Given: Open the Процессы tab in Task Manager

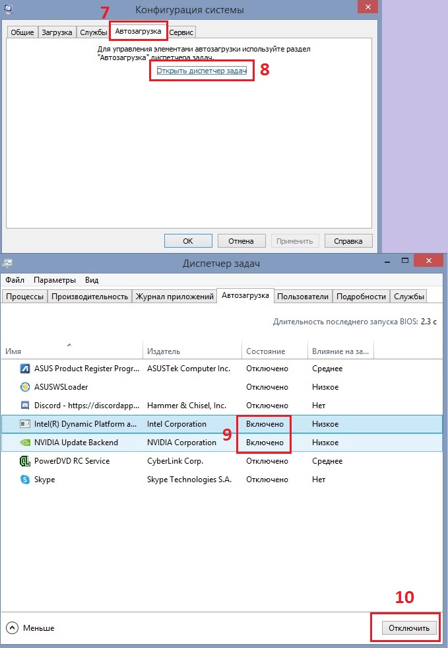Looking at the screenshot, I should (25, 297).
